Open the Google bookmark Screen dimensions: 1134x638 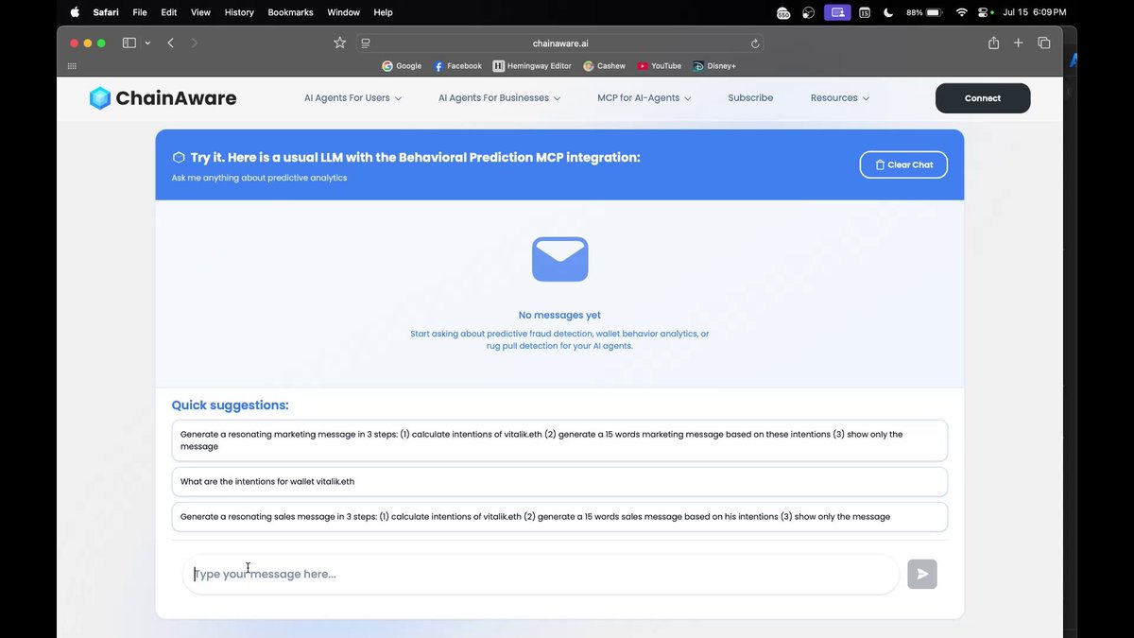[402, 66]
